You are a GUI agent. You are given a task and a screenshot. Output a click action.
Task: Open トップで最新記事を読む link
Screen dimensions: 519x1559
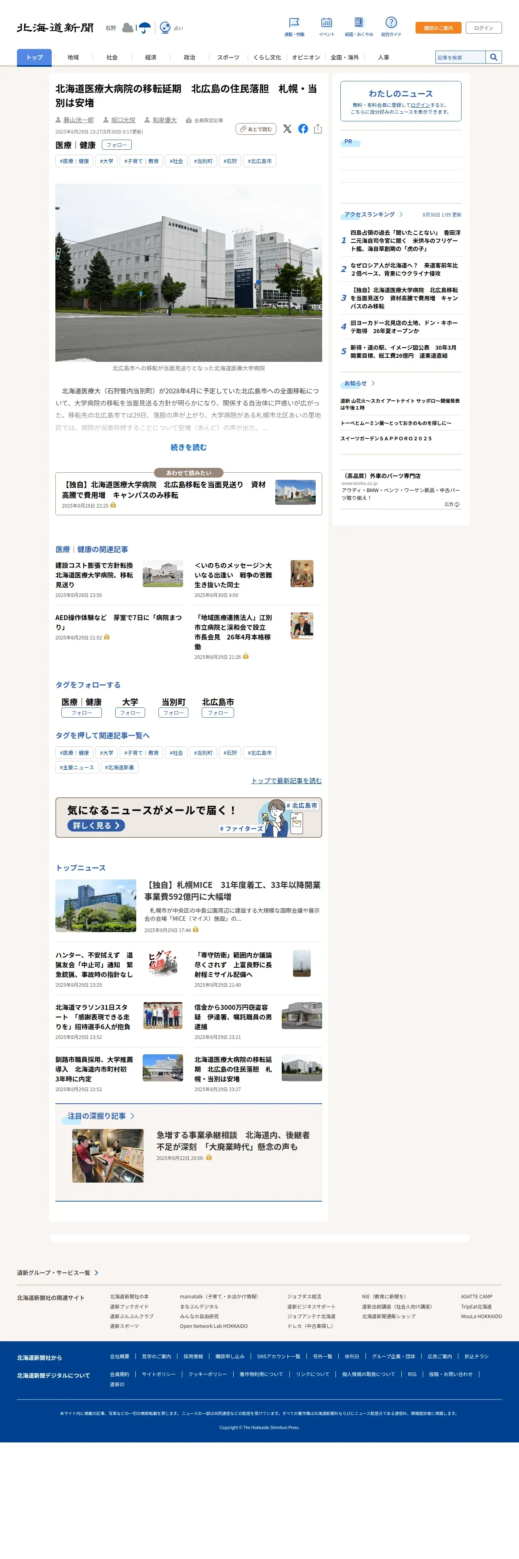coord(287,781)
